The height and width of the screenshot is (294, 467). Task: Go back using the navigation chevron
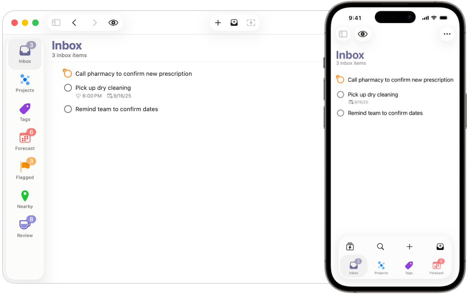[x=74, y=22]
